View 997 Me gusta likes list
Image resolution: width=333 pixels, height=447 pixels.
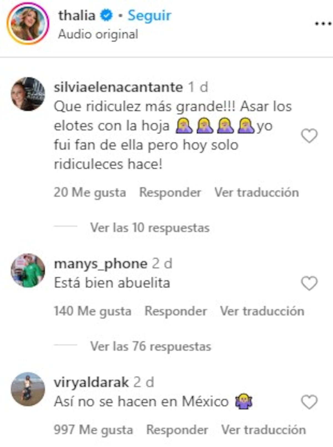click(93, 430)
